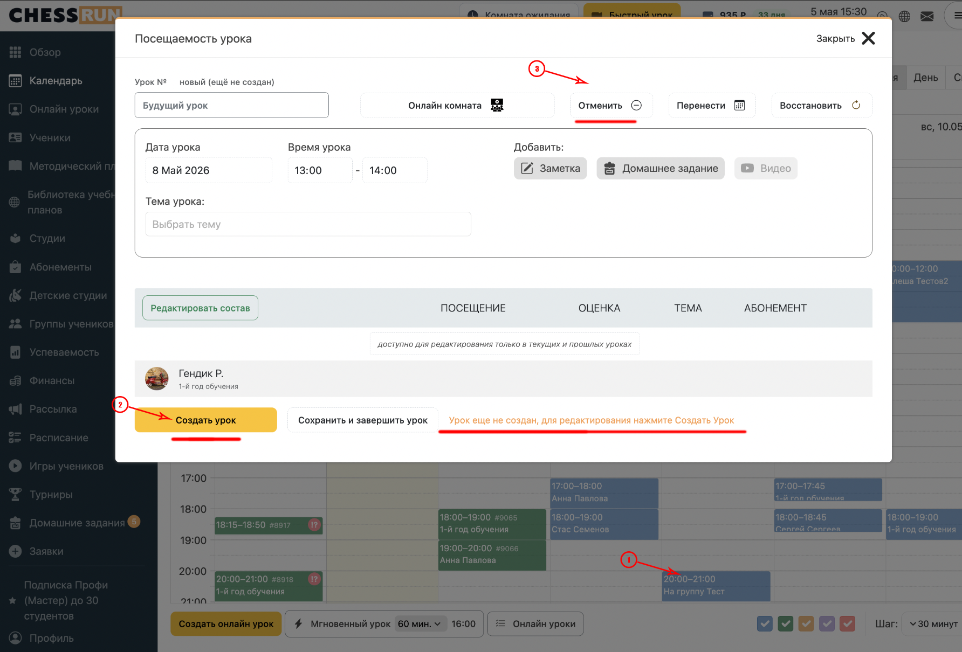Add a Заметка to the lesson

550,169
